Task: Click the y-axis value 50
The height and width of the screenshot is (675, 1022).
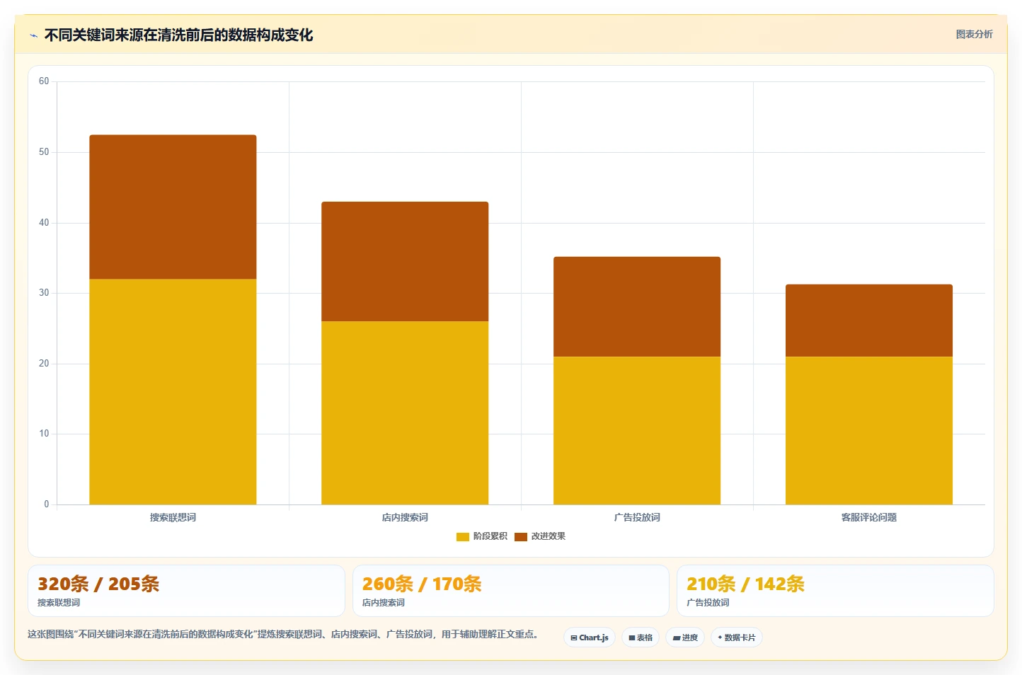Action: pyautogui.click(x=44, y=152)
